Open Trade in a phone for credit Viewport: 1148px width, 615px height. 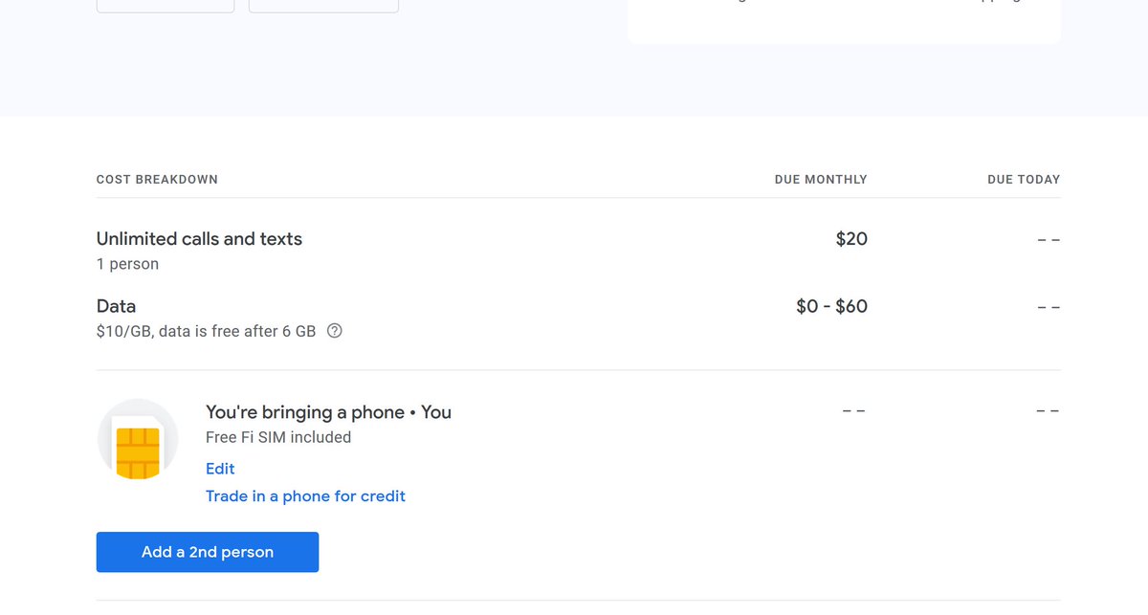tap(305, 496)
